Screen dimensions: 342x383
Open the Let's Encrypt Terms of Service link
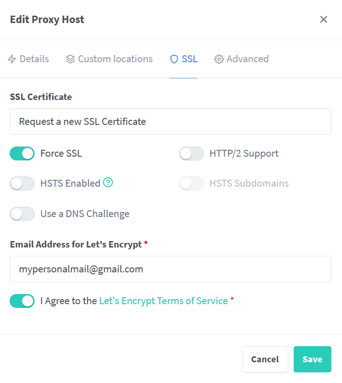(x=163, y=301)
